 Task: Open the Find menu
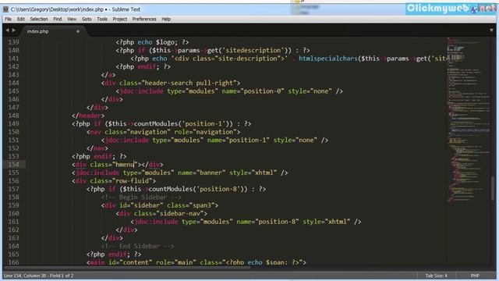pos(57,19)
